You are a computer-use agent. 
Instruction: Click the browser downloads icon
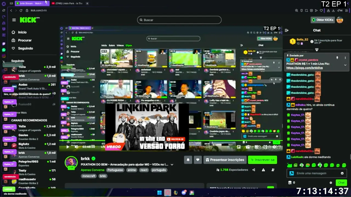click(333, 10)
